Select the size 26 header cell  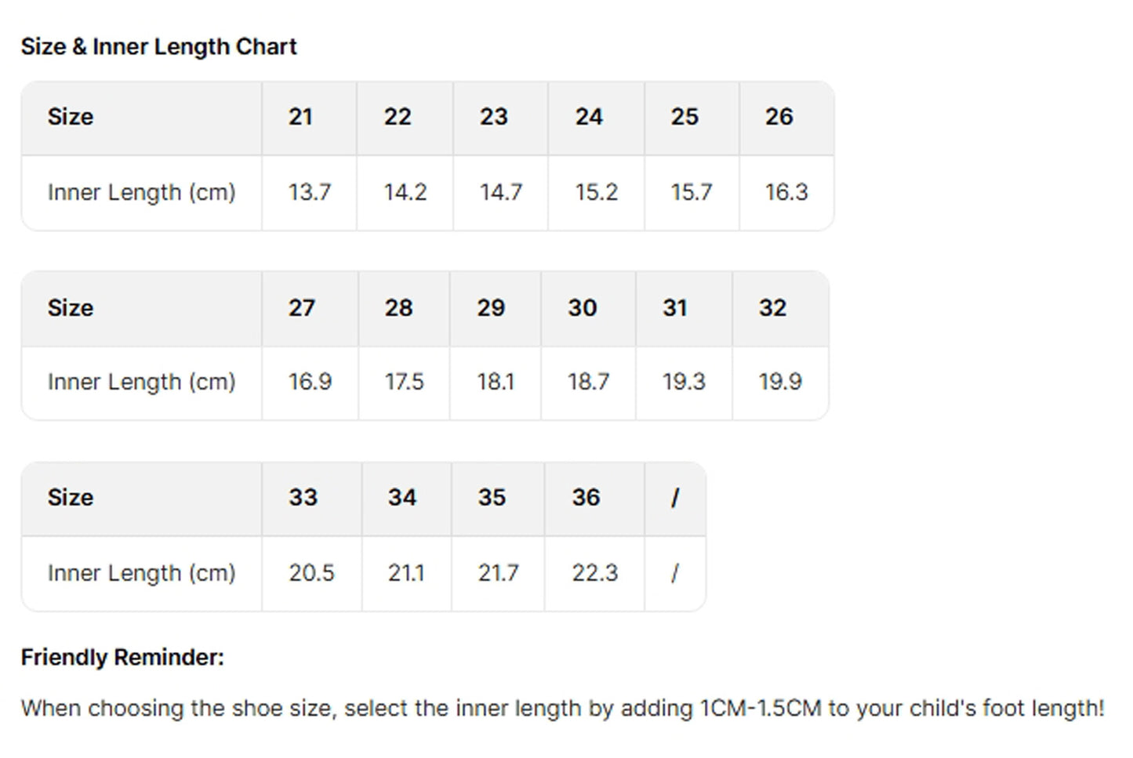(779, 117)
